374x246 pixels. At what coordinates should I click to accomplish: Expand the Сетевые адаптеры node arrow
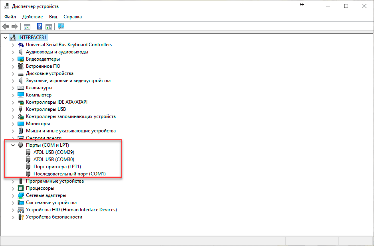13,195
